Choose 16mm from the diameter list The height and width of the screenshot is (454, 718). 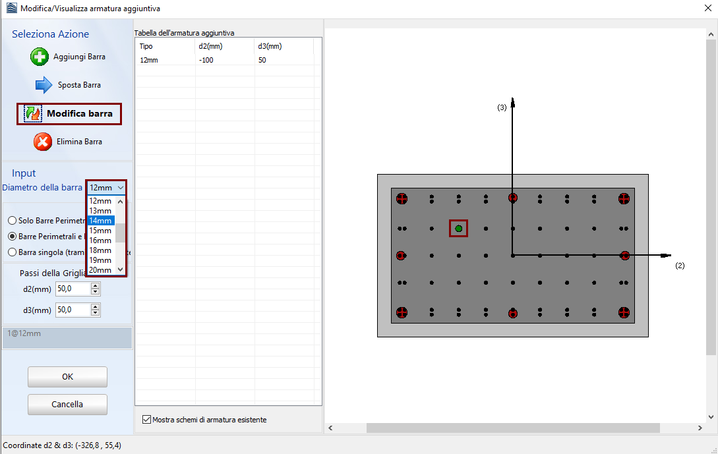[101, 241]
